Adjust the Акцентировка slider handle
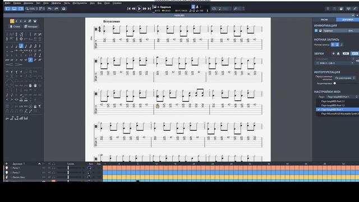The image size is (359, 202). 335,84
